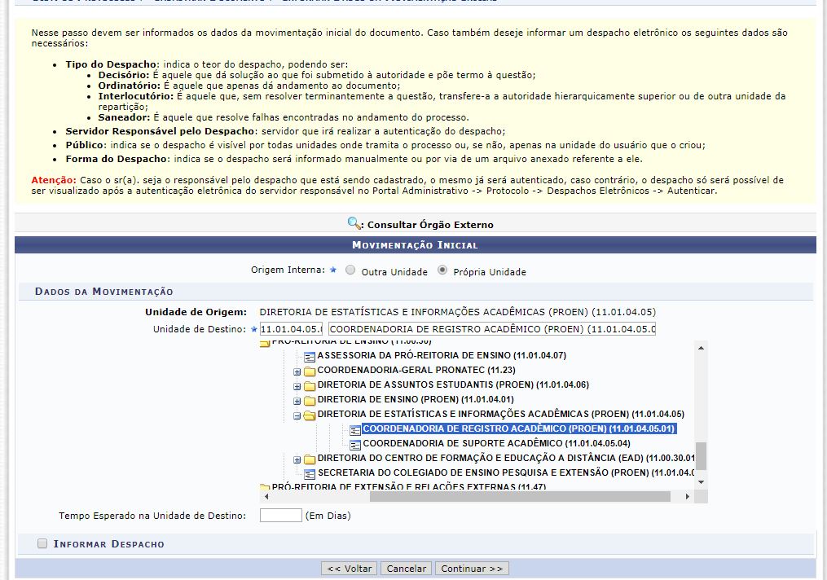The width and height of the screenshot is (827, 580).
Task: Click unit icon of Secretaria do Colegiado de Ensino
Action: pos(309,473)
